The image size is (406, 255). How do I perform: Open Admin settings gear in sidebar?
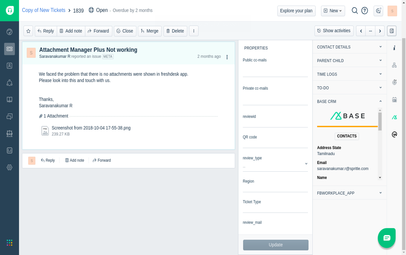click(10, 167)
